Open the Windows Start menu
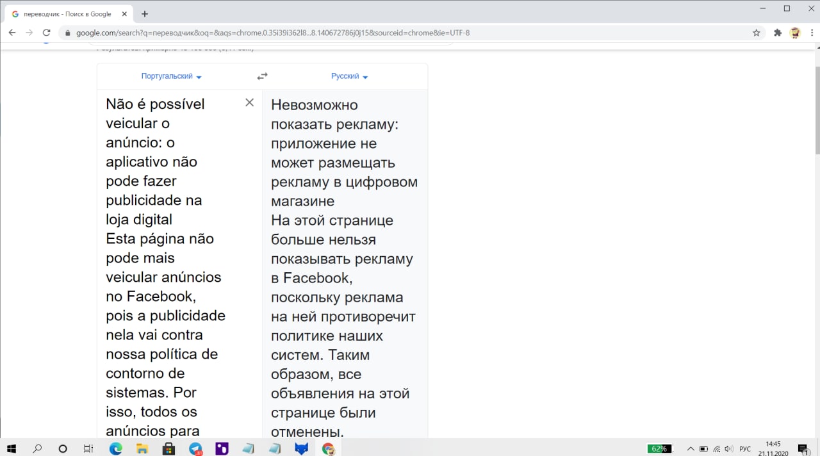 pyautogui.click(x=11, y=449)
